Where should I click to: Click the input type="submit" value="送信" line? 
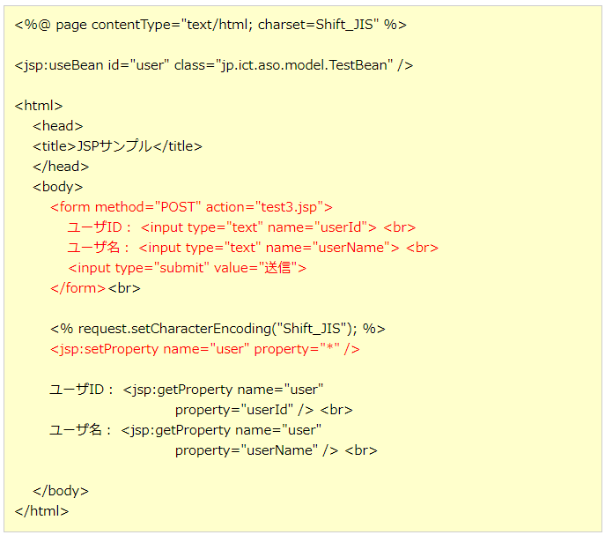(x=187, y=268)
